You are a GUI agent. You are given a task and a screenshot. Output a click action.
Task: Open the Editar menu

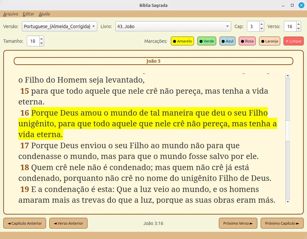[28, 14]
